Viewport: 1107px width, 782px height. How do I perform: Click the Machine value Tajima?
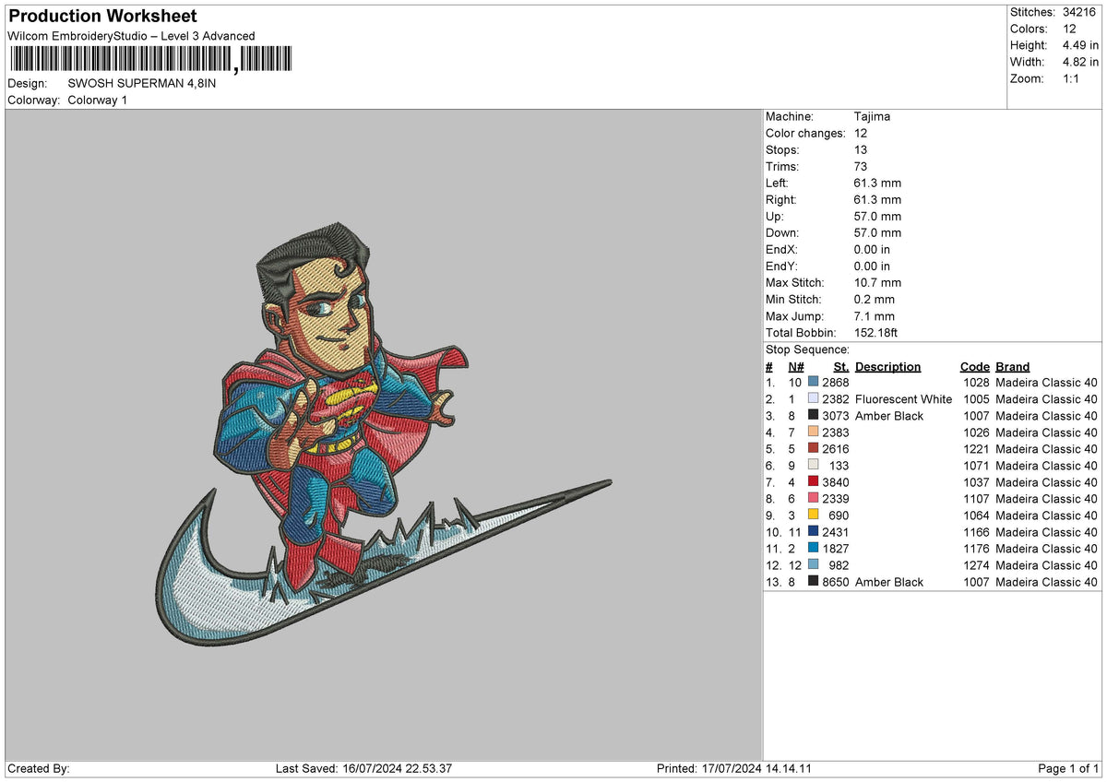[x=872, y=117]
